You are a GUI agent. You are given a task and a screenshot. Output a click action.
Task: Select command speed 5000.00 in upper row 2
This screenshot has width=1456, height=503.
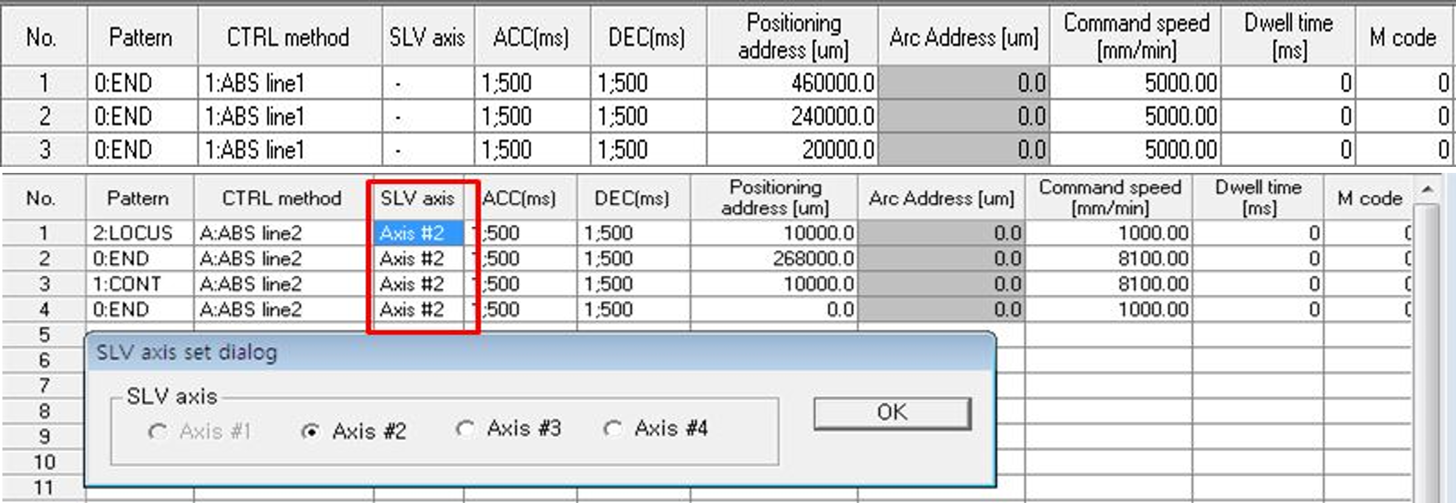(x=1136, y=116)
